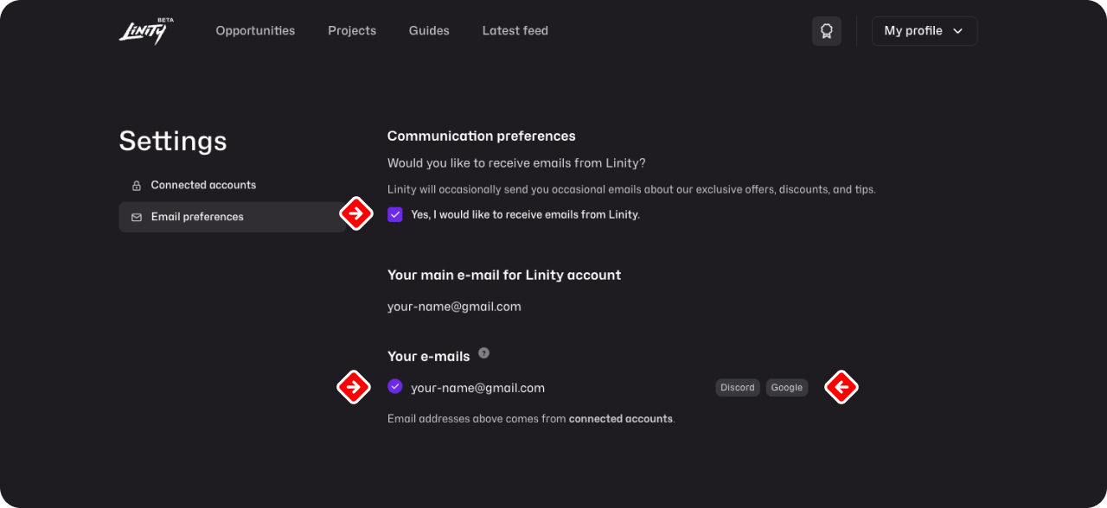Toggle the your-name@gmail.com email selection

click(395, 387)
